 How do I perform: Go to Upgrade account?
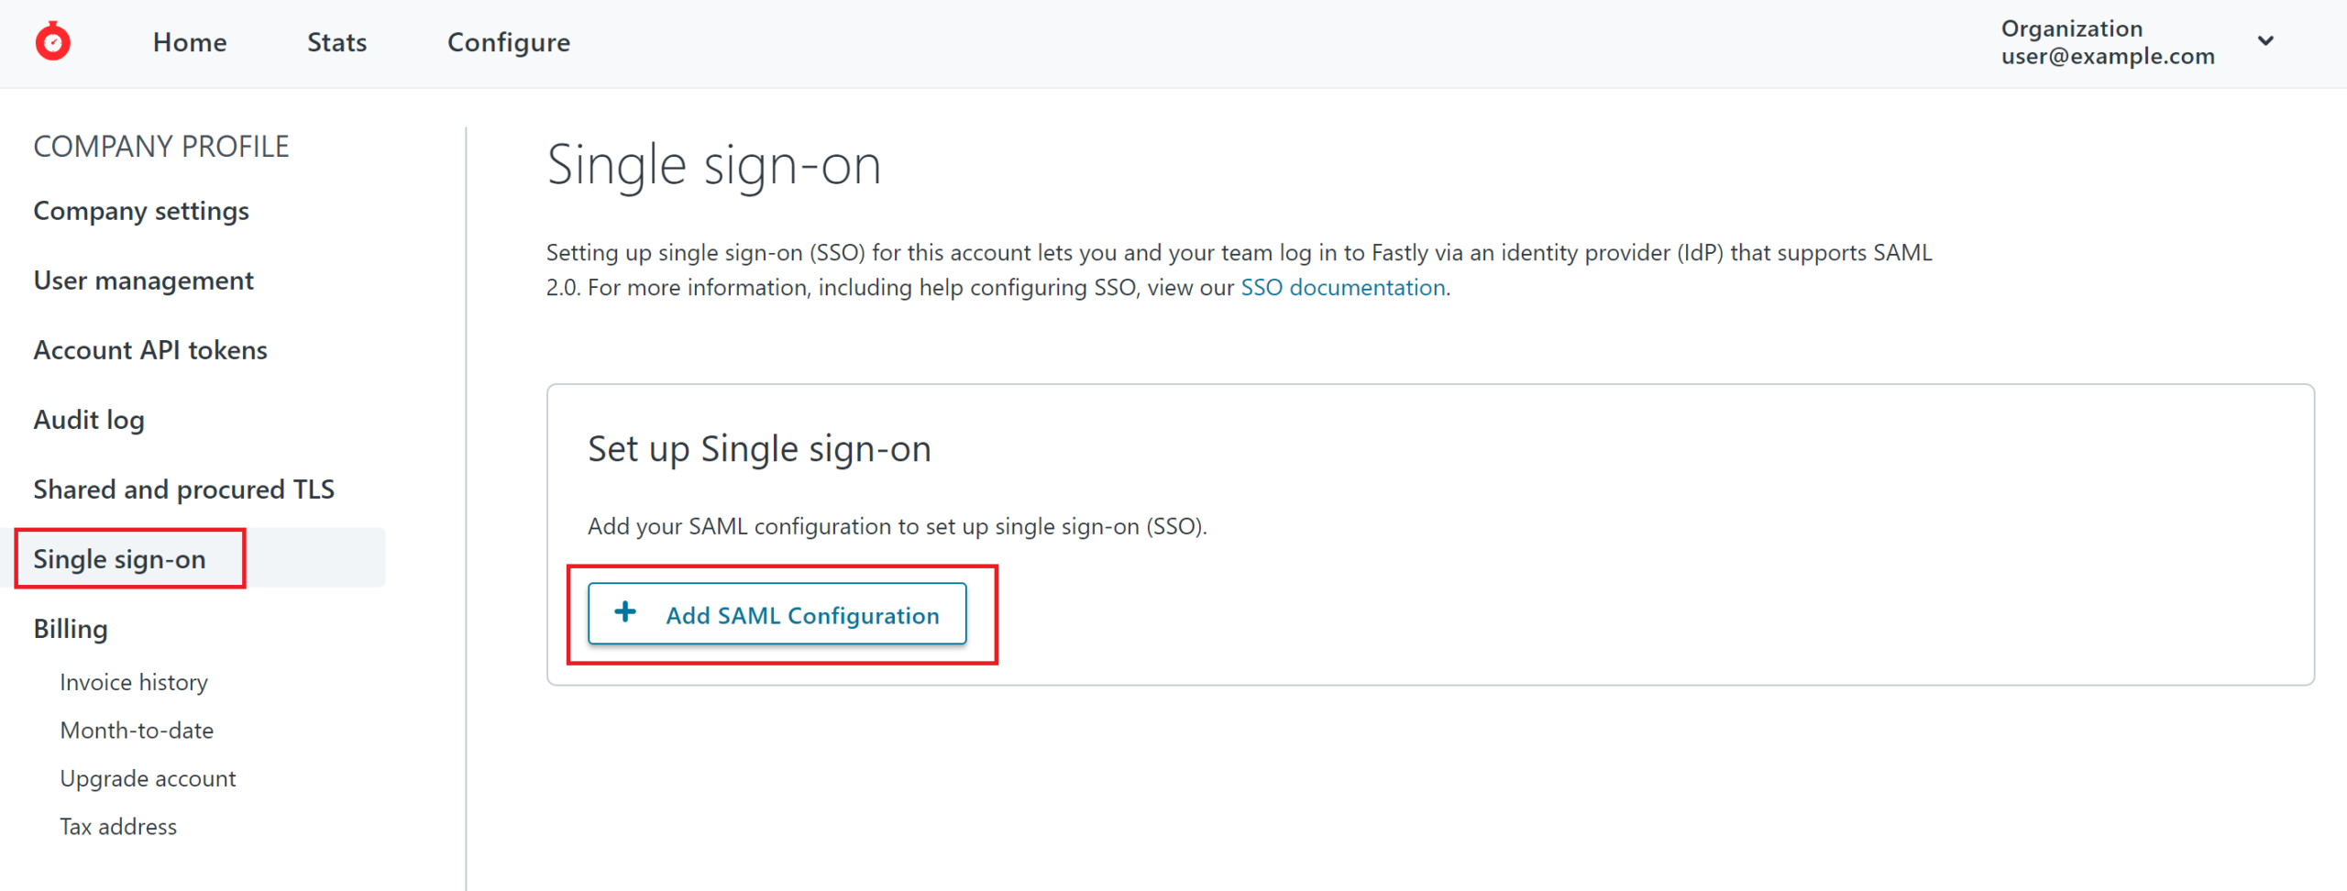[148, 778]
